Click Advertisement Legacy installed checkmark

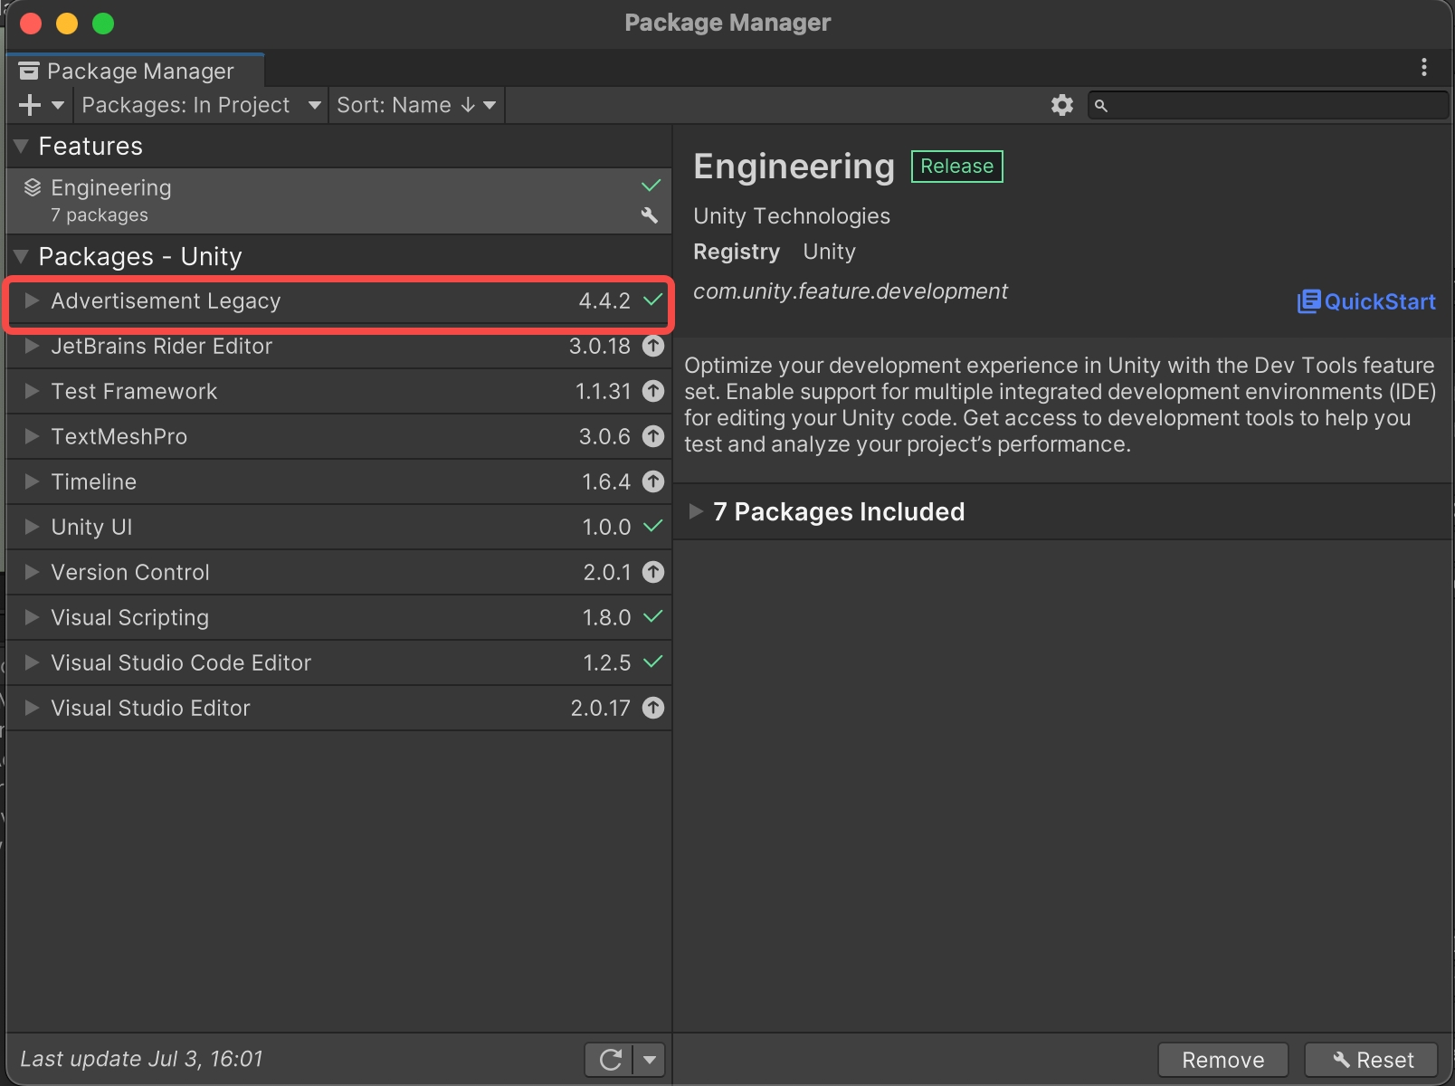click(x=652, y=300)
